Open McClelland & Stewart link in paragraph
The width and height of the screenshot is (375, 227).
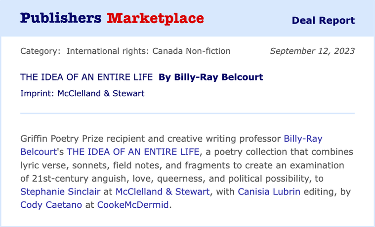(x=163, y=191)
